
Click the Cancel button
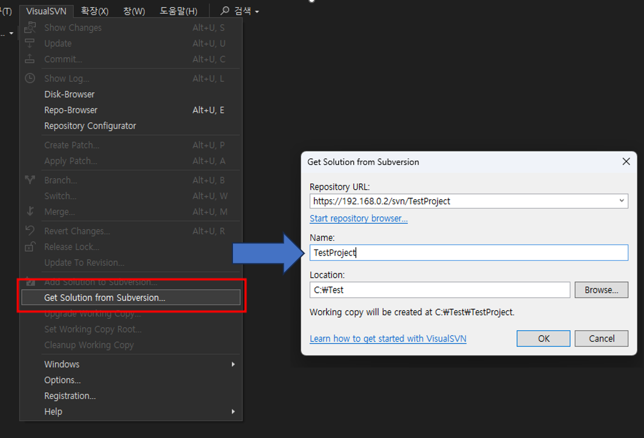point(601,339)
